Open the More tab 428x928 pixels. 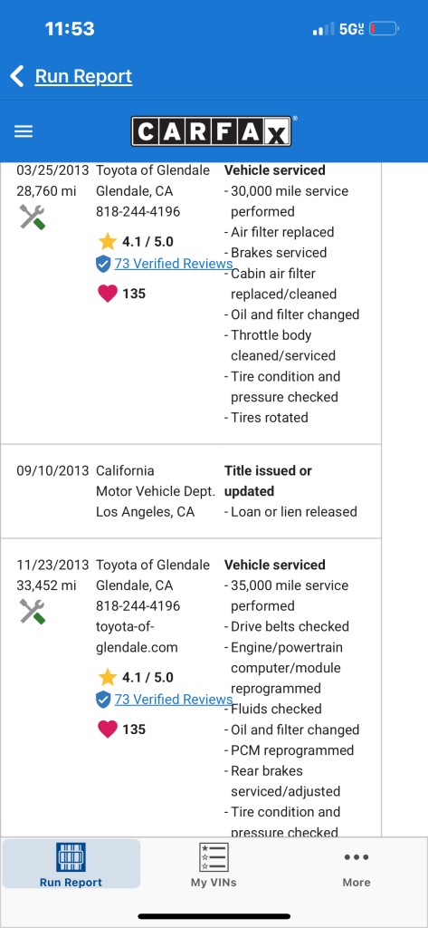pos(357,867)
